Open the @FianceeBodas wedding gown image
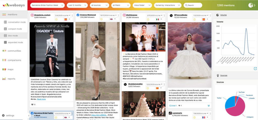 pos(189,55)
